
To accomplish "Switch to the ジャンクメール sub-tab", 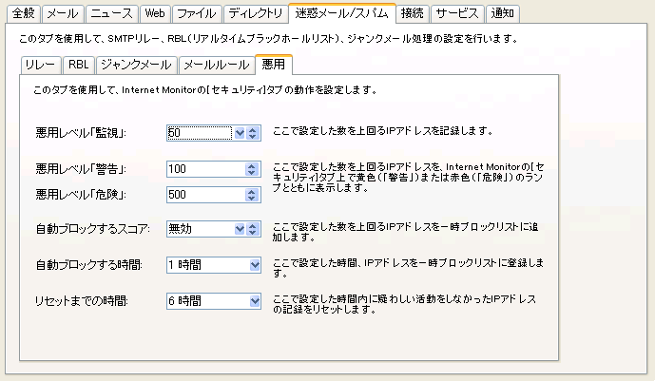I will [x=136, y=65].
